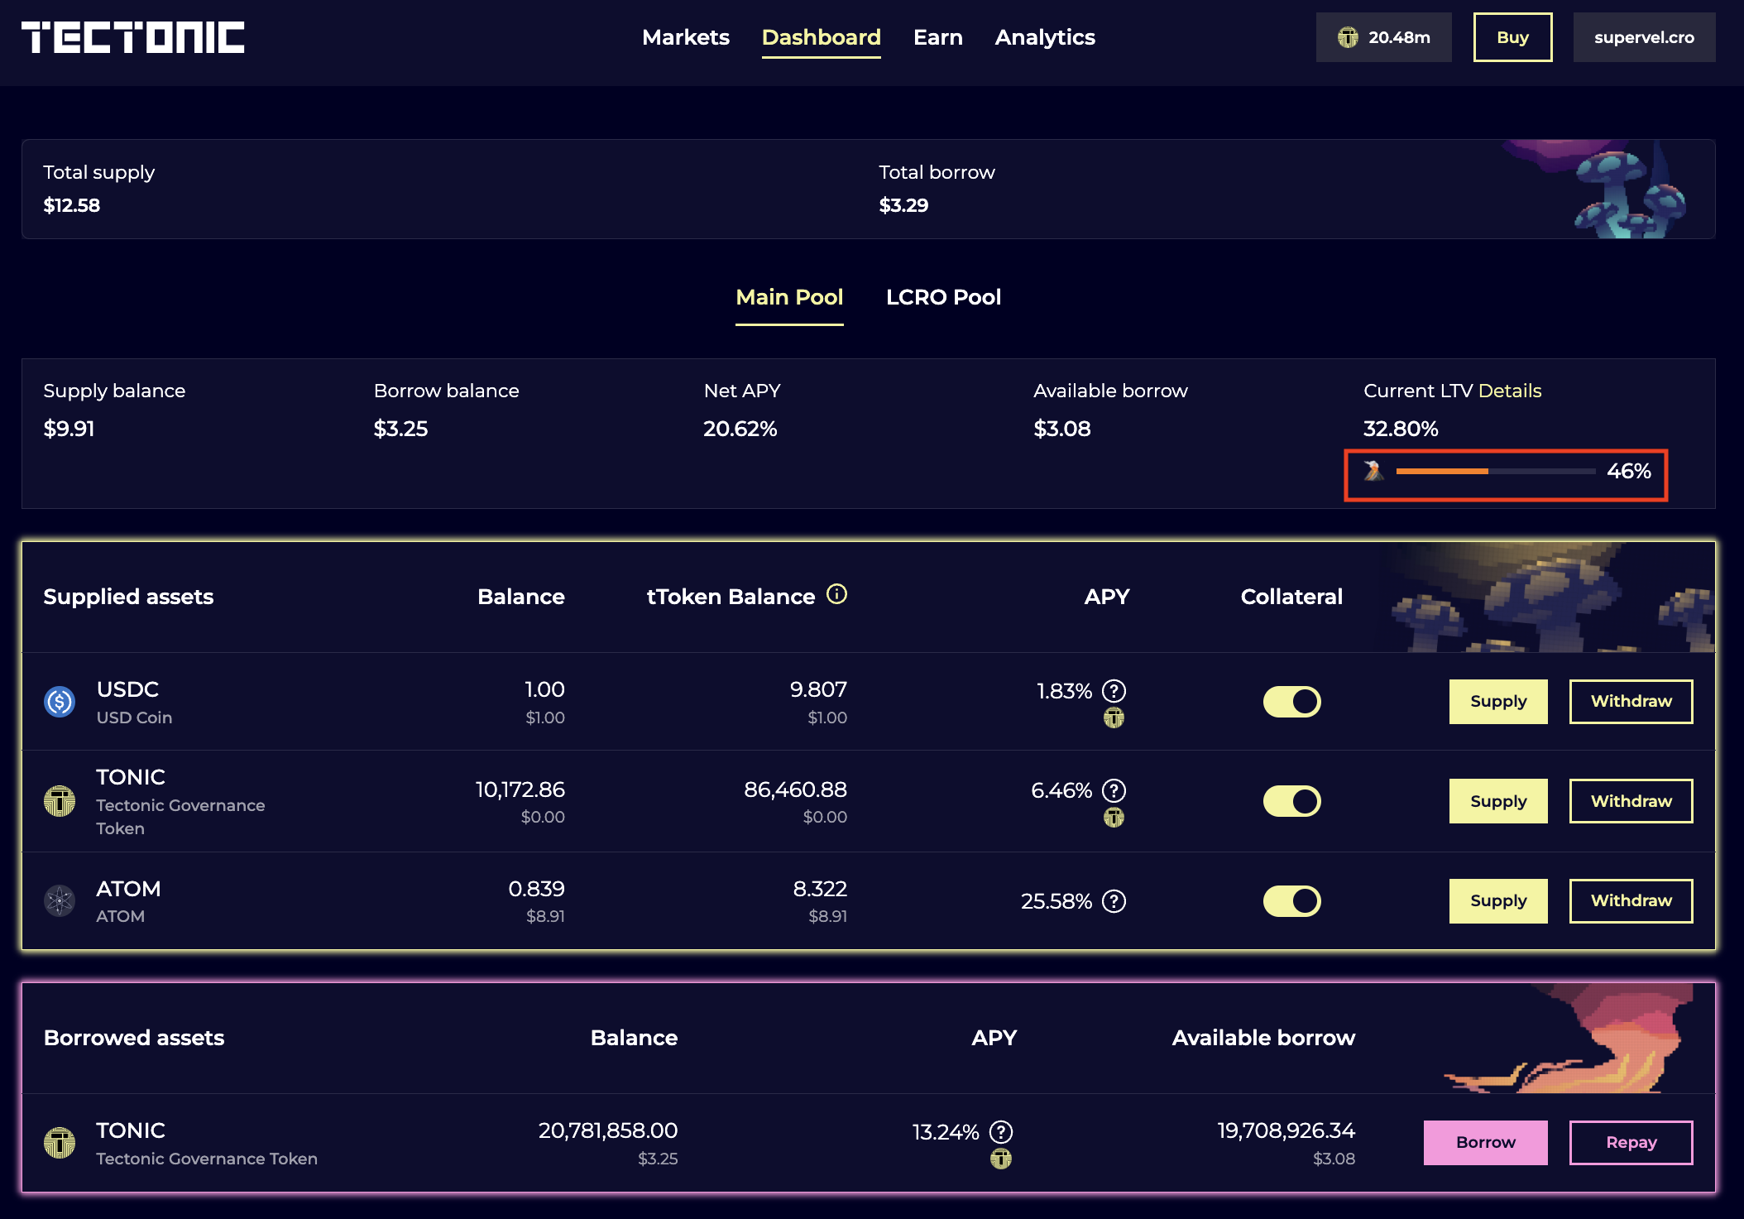Image resolution: width=1744 pixels, height=1219 pixels.
Task: Click the volcano icon on the LTV bar
Action: pos(1373,470)
